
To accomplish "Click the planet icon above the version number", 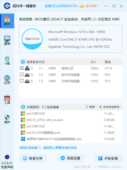I will (7, 157).
